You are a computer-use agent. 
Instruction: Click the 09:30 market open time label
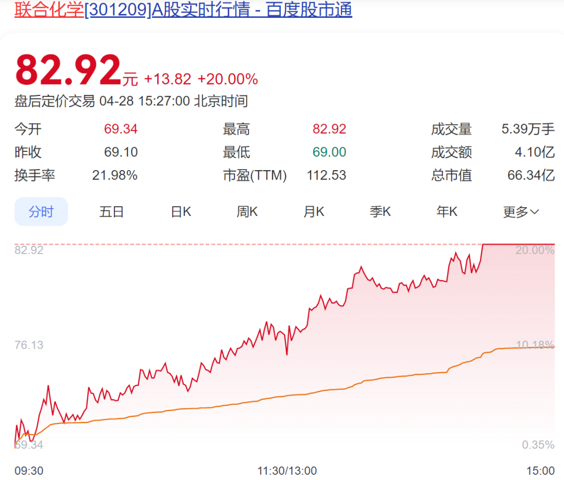29,471
